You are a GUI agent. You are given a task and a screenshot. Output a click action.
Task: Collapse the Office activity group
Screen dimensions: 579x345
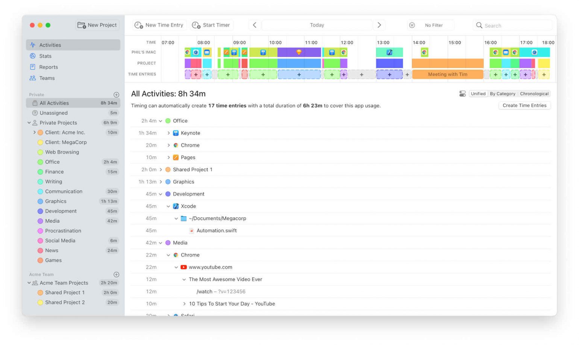coord(161,121)
